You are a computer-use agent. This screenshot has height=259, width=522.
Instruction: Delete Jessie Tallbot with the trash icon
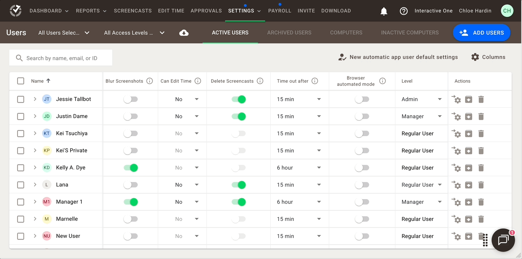pos(481,100)
